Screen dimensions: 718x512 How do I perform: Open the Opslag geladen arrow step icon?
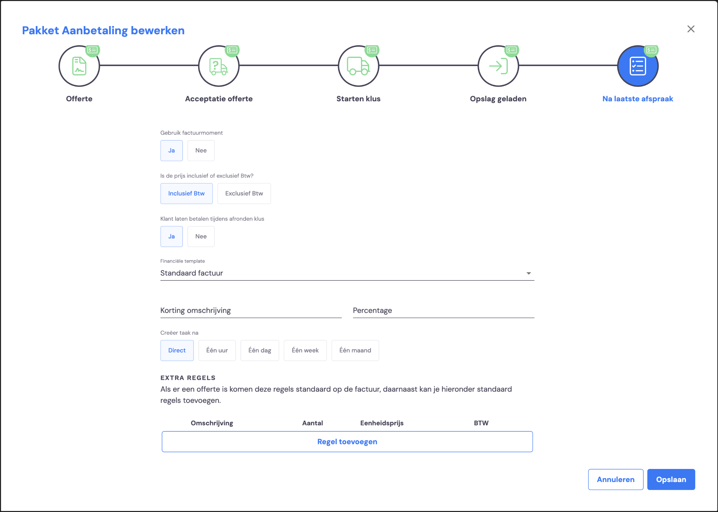pyautogui.click(x=498, y=66)
